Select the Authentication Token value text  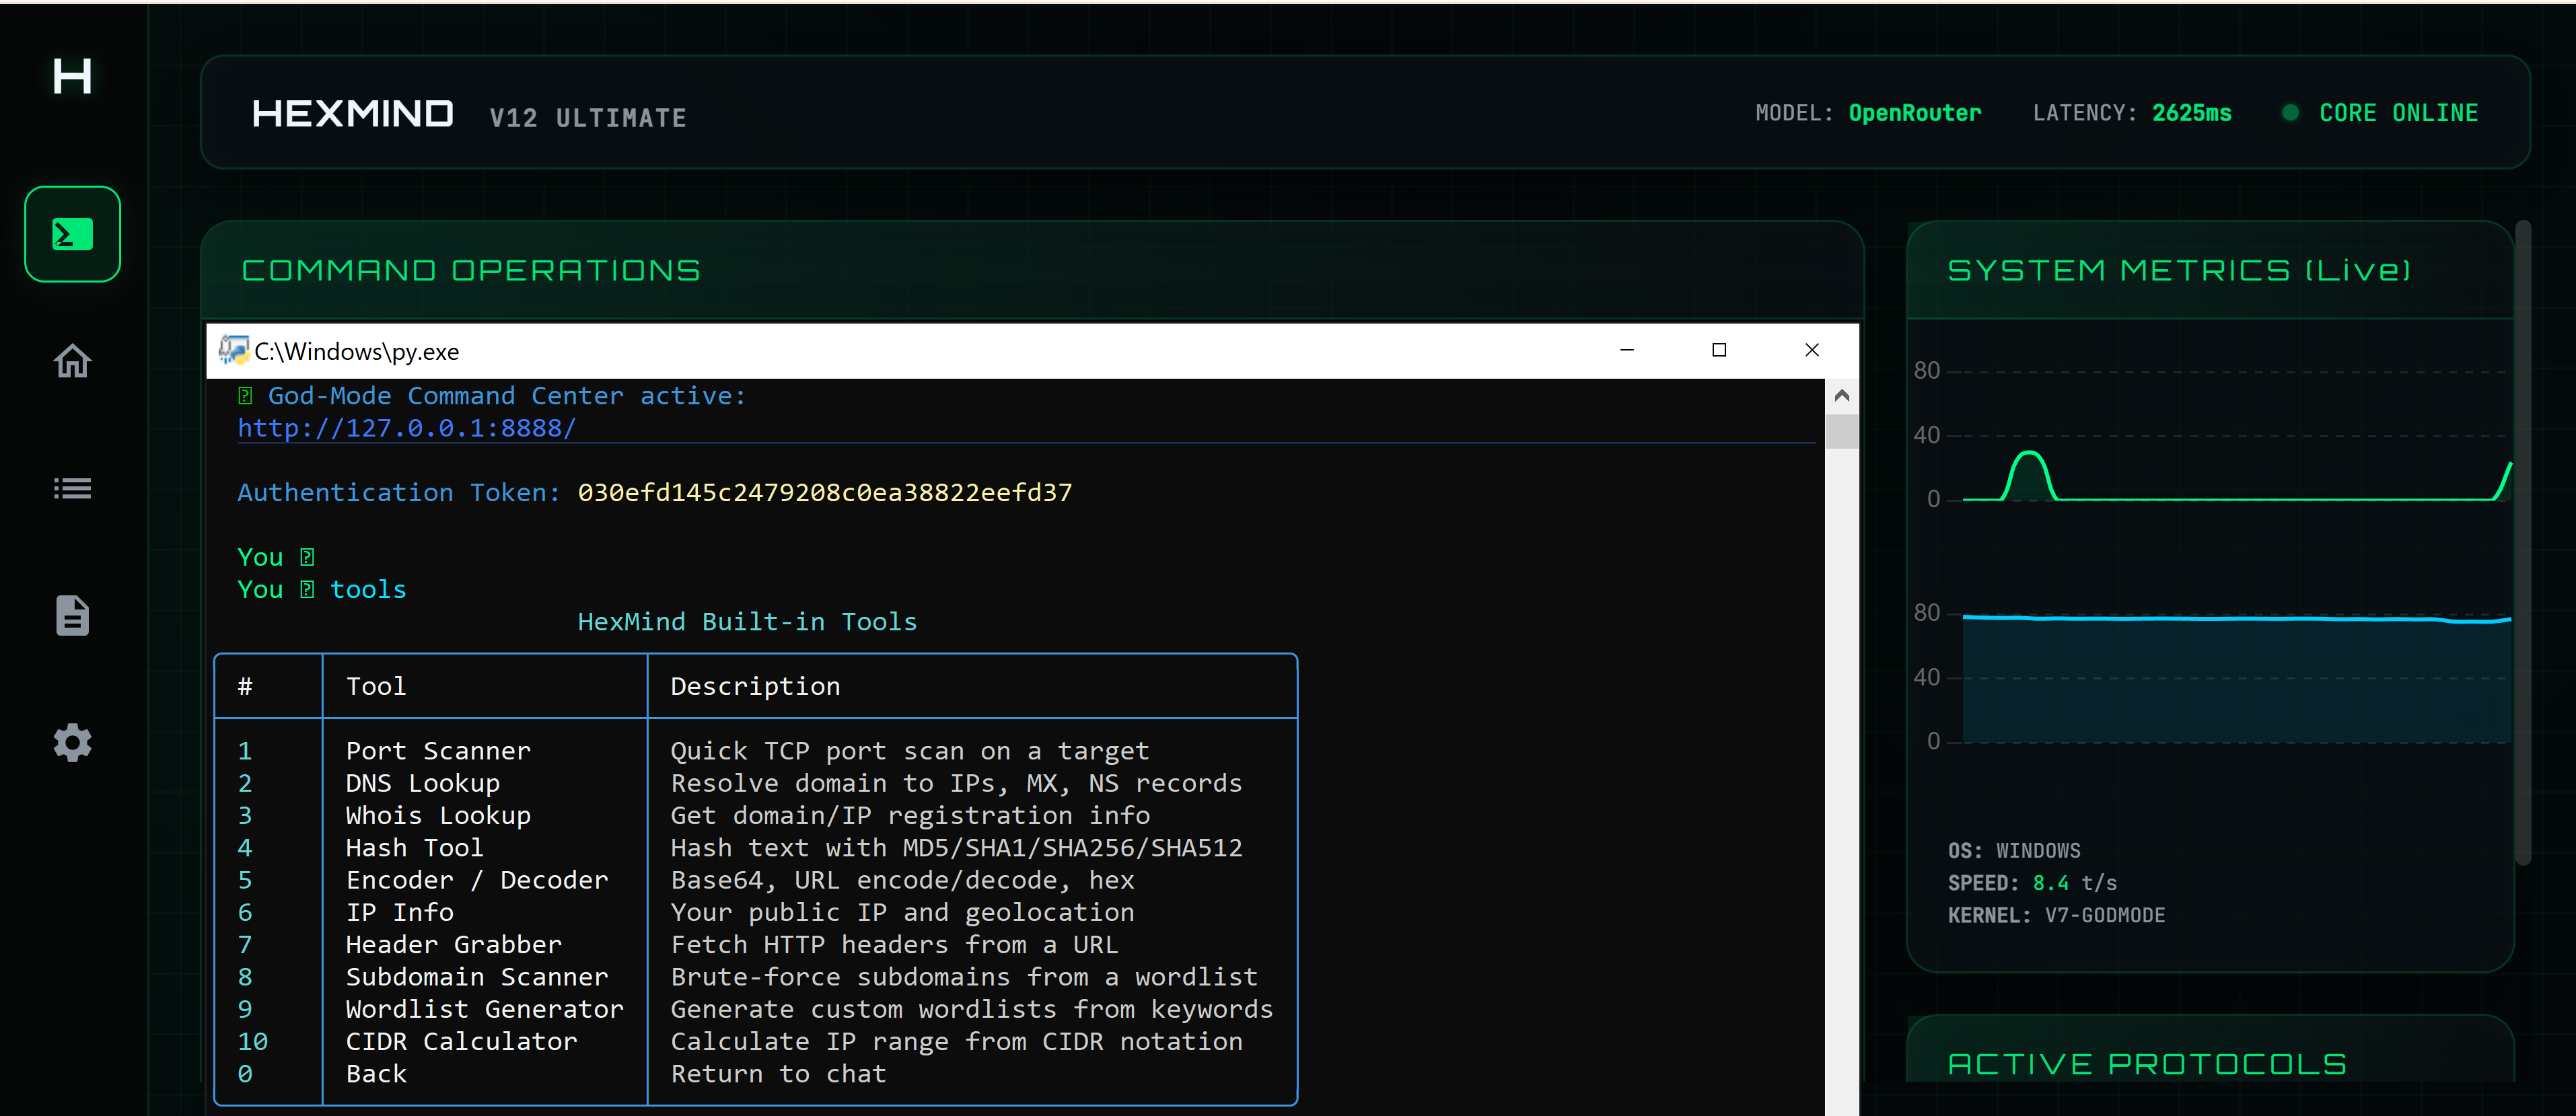[x=823, y=491]
